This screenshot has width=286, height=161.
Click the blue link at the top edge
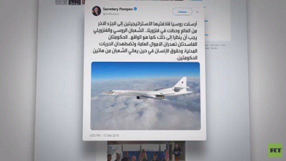tap(196, 0)
